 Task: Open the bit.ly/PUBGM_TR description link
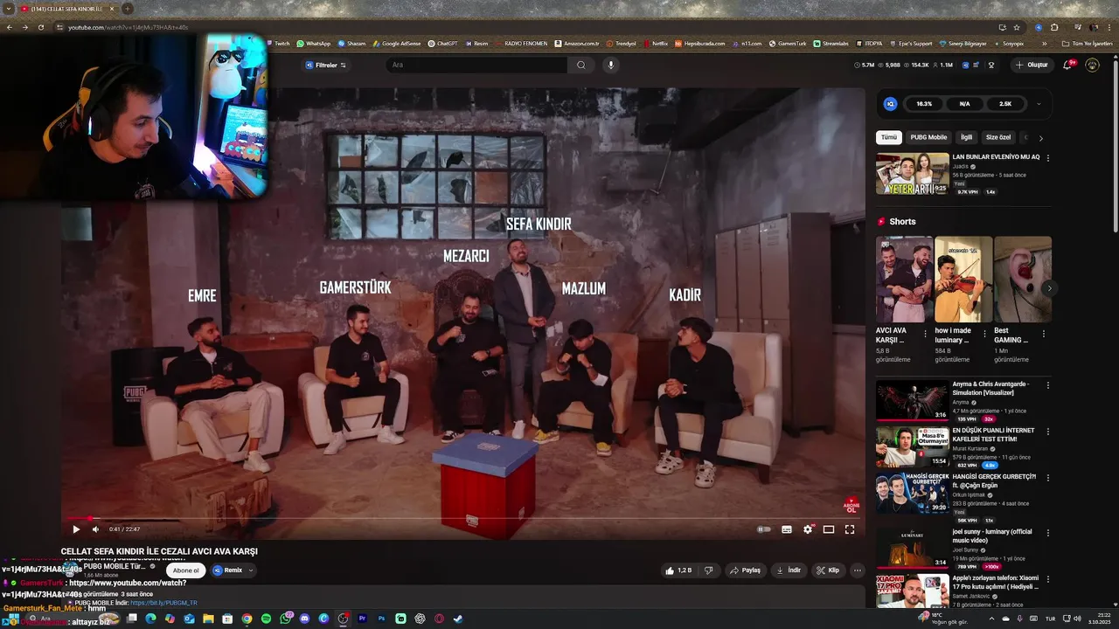coord(163,603)
